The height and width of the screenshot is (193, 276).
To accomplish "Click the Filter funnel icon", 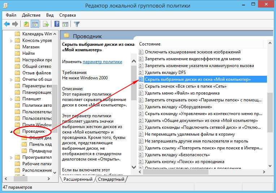I will coord(77,24).
